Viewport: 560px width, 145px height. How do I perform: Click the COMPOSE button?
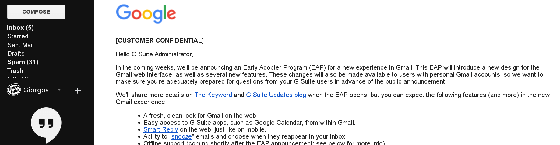click(36, 12)
